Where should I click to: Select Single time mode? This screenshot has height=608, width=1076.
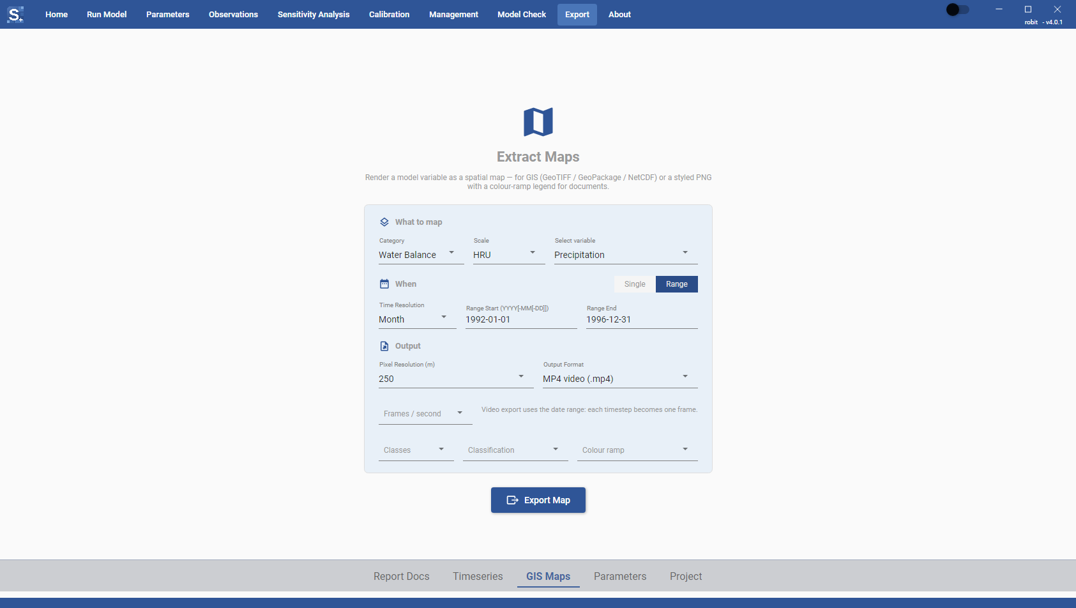pos(635,284)
